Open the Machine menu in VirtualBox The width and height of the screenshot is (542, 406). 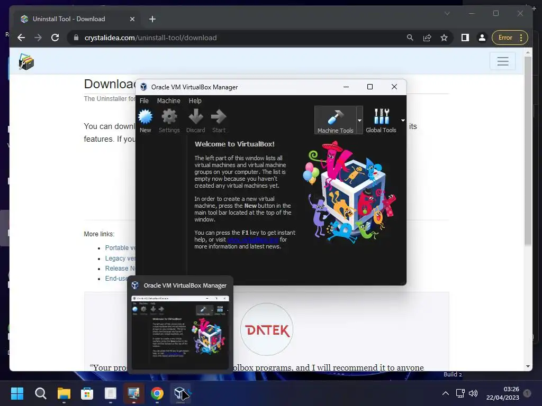click(x=169, y=101)
